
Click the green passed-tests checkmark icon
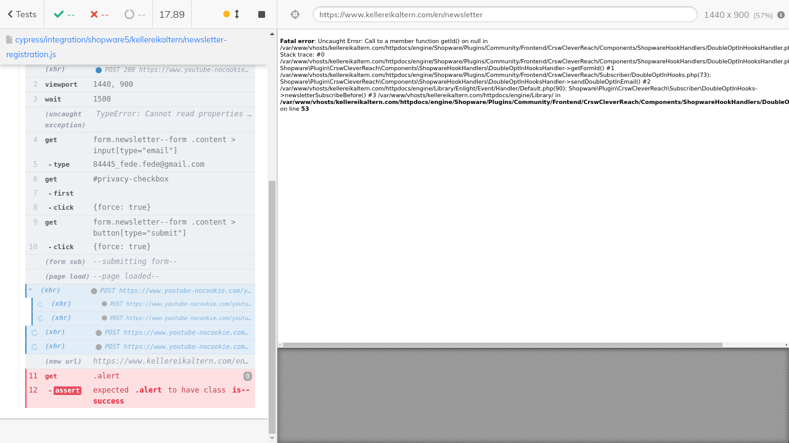[x=59, y=14]
